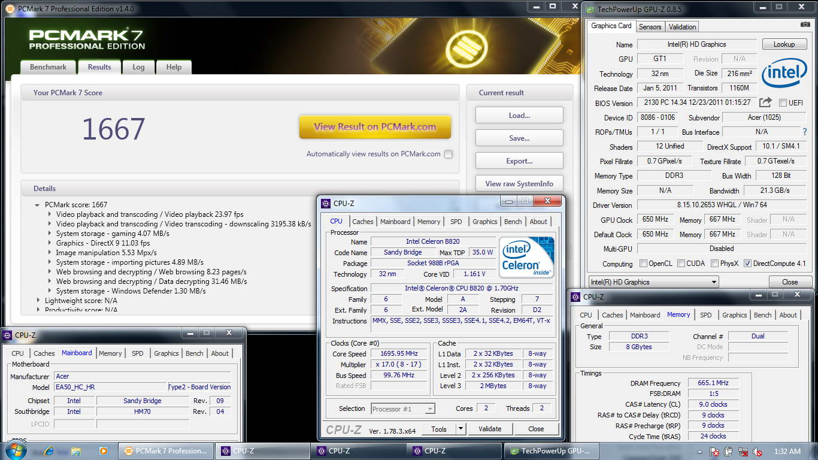This screenshot has width=818, height=460.
Task: Switch to the Benchmark tab in PCMark
Action: (48, 67)
